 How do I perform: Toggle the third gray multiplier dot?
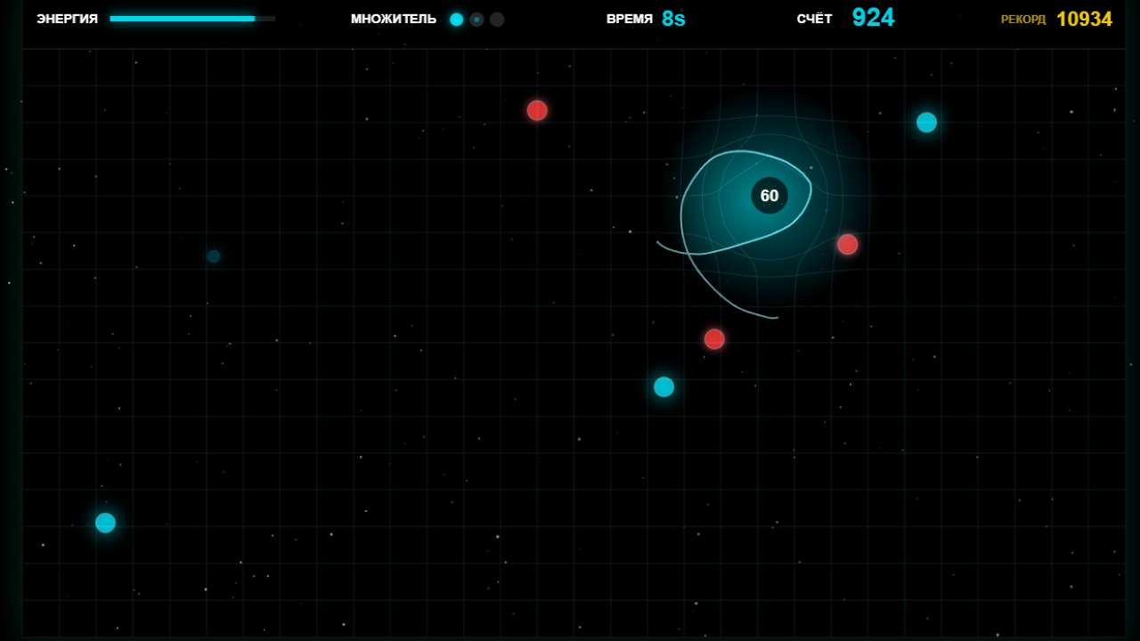497,19
